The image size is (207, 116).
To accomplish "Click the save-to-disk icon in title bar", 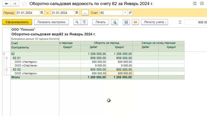I will pyautogui.click(x=195, y=4).
